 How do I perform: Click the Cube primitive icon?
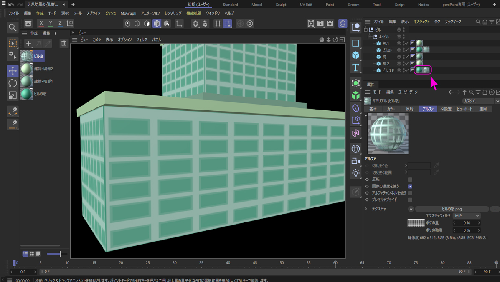click(355, 55)
